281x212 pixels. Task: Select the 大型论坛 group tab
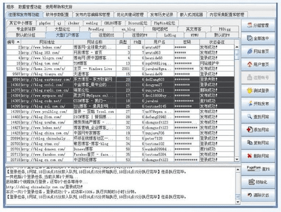62,29
